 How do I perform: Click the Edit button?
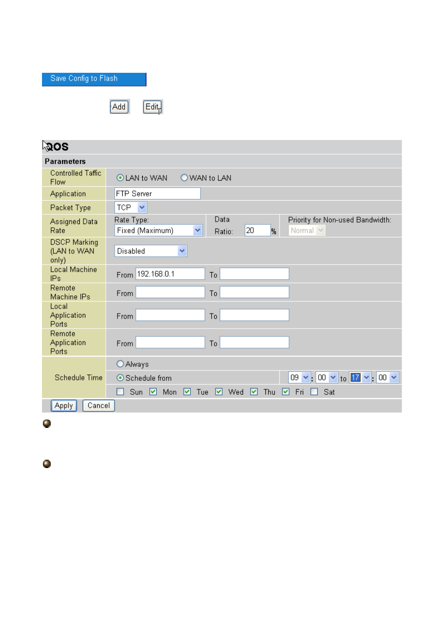[153, 107]
